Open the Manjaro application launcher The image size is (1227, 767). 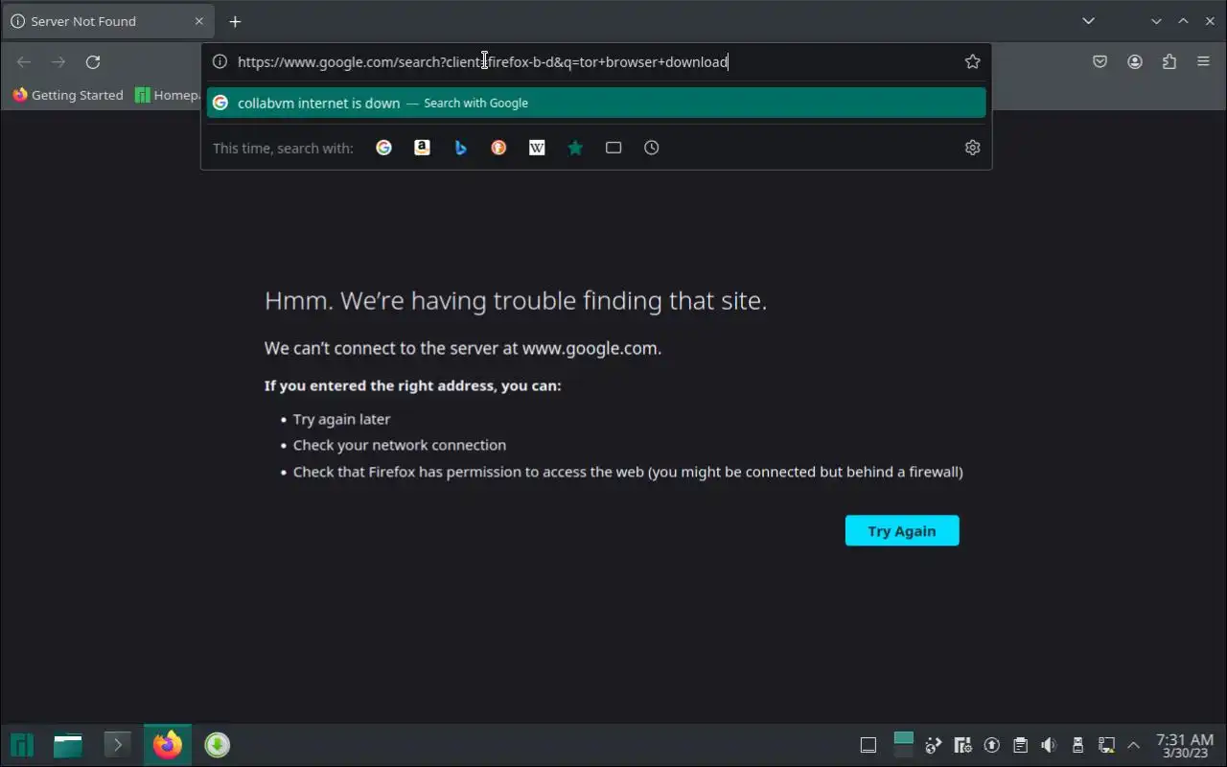tap(22, 745)
